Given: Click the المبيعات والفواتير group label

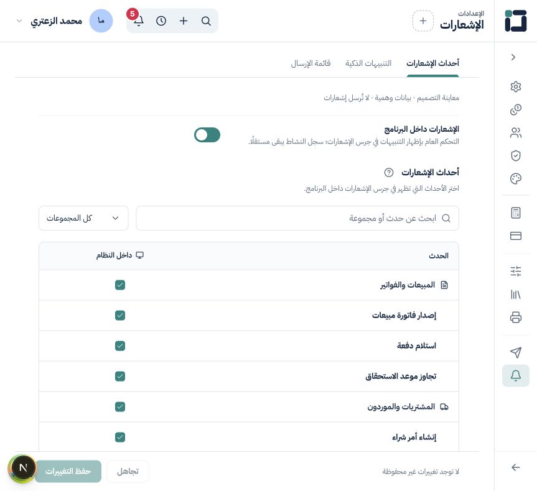Looking at the screenshot, I should [x=408, y=285].
